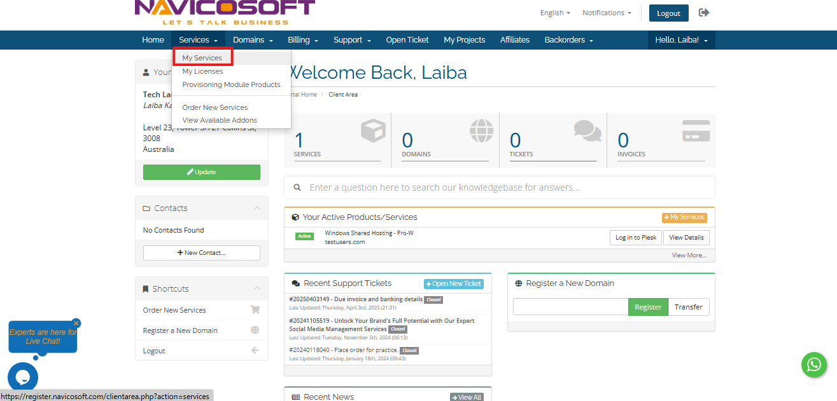Collapse the Contacts panel chevron

pyautogui.click(x=257, y=208)
